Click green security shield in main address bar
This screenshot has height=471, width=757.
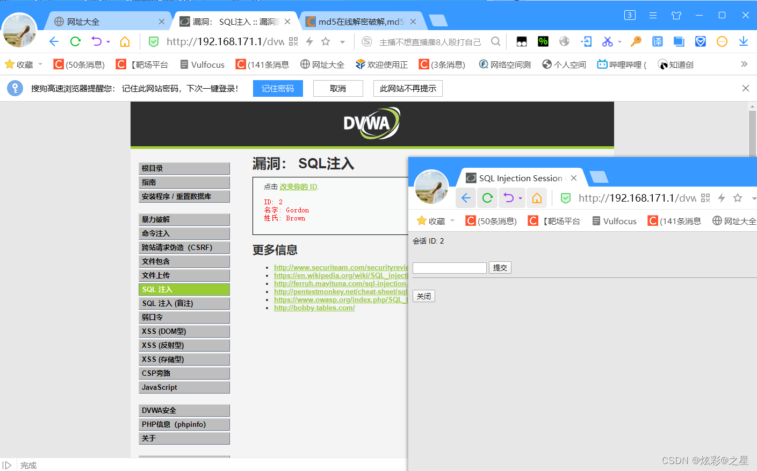[153, 41]
